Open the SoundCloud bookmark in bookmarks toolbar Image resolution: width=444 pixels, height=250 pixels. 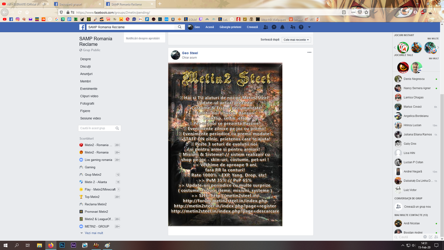43,19
